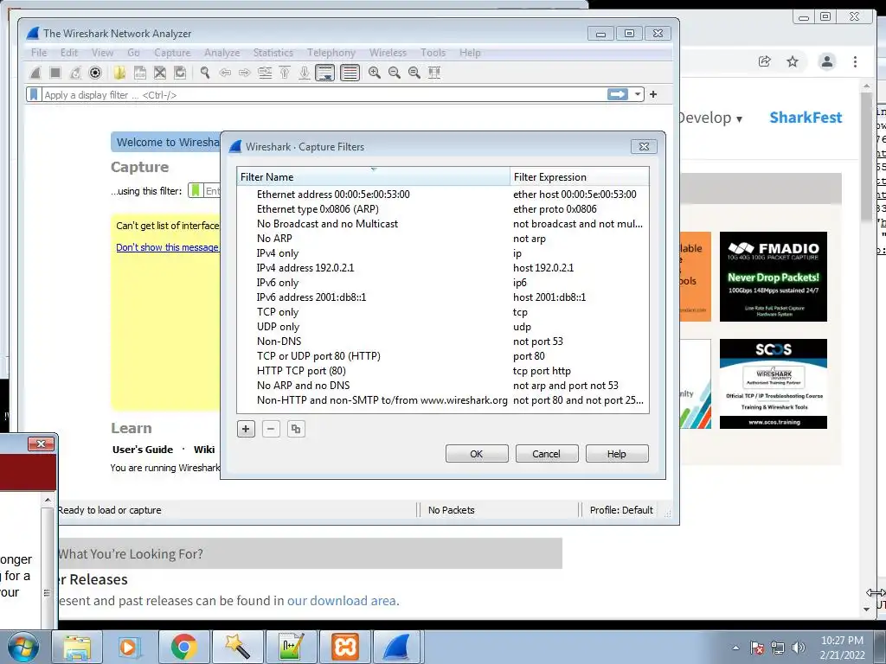This screenshot has height=664, width=886.
Task: Click the FMADIO advertisement banner
Action: (x=773, y=277)
